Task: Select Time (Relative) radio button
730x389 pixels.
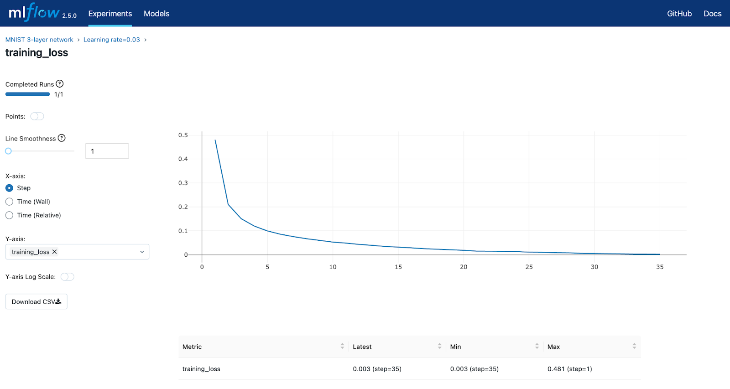Action: [9, 215]
